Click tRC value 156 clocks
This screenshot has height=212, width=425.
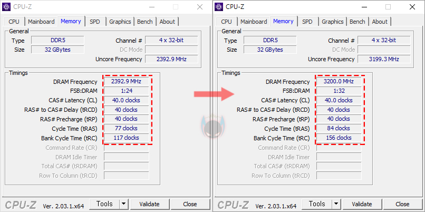[x=339, y=138]
